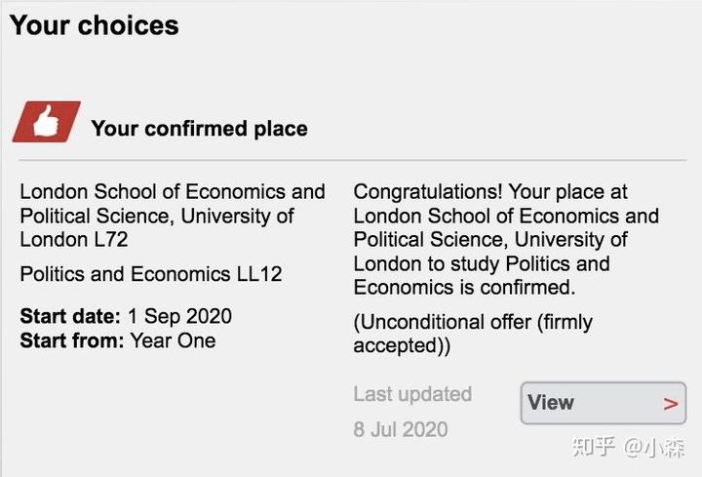
Task: Click the grey "Last updated" label
Action: tap(412, 394)
